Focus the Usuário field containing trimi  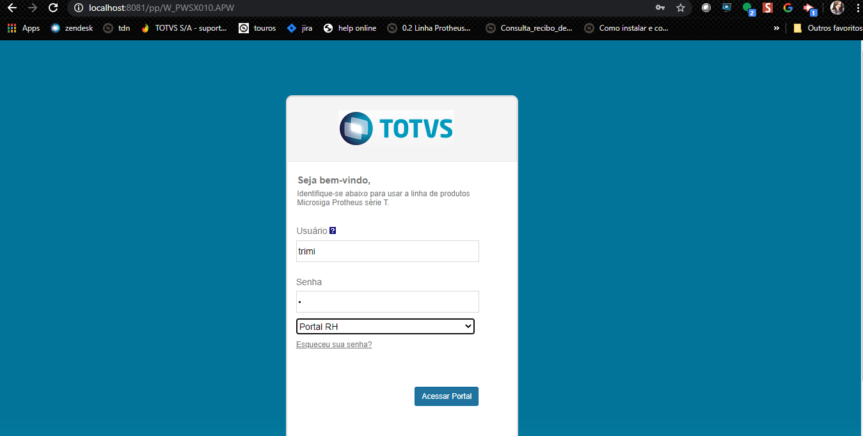(x=388, y=251)
